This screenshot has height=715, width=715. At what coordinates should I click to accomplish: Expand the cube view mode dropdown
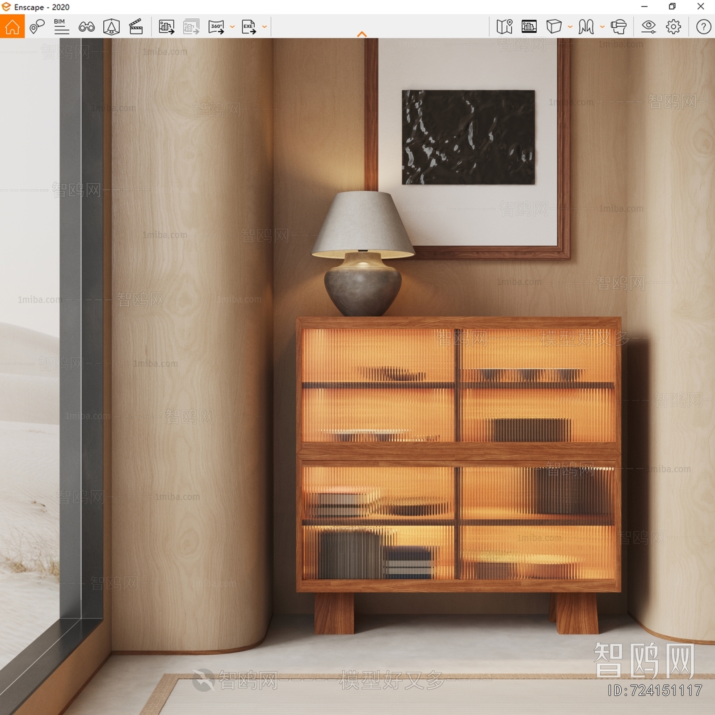tap(570, 27)
